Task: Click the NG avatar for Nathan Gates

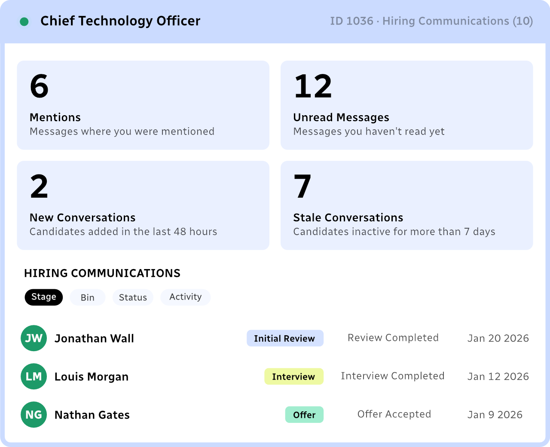Action: click(34, 415)
